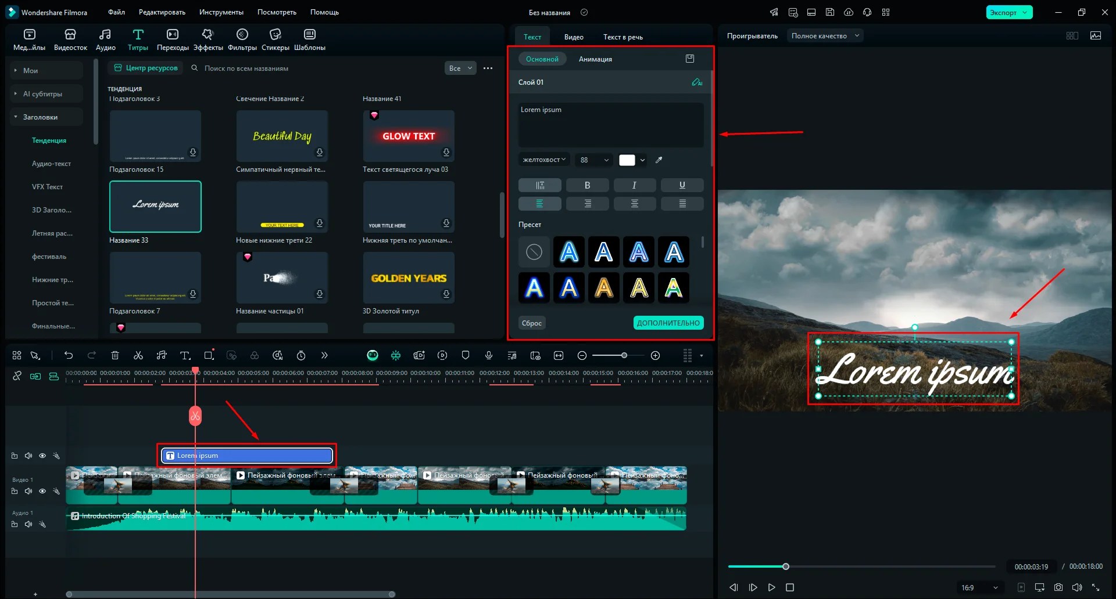Viewport: 1116px width, 599px height.
Task: Open the Полное качество quality dropdown
Action: pyautogui.click(x=825, y=36)
